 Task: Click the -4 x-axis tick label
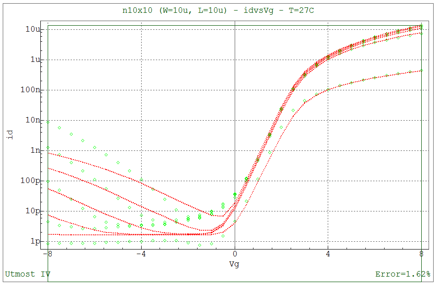[x=141, y=254]
